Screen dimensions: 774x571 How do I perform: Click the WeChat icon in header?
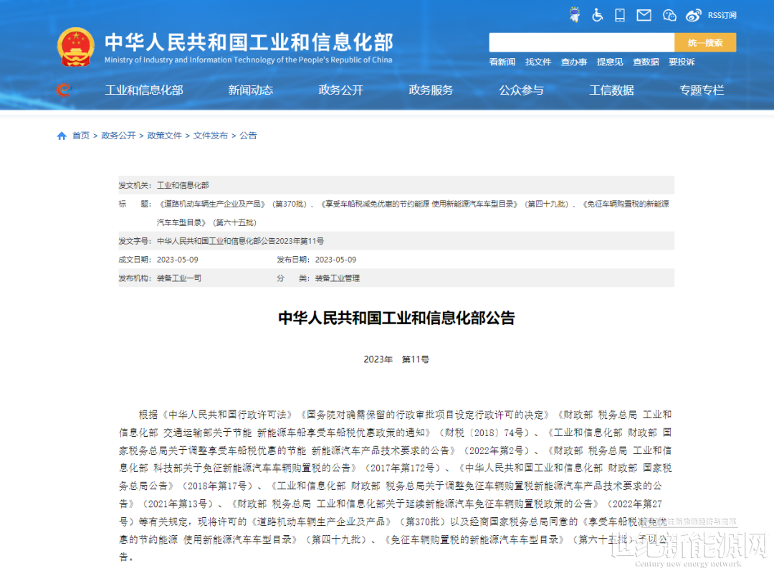[x=669, y=14]
